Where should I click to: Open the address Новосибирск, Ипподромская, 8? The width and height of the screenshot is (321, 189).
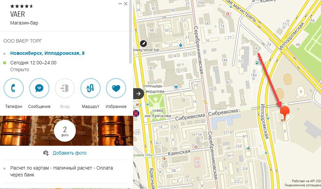tap(47, 53)
